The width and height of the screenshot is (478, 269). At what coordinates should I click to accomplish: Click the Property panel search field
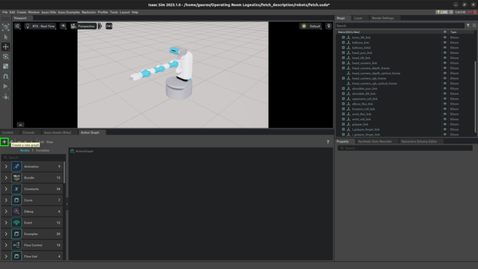405,148
